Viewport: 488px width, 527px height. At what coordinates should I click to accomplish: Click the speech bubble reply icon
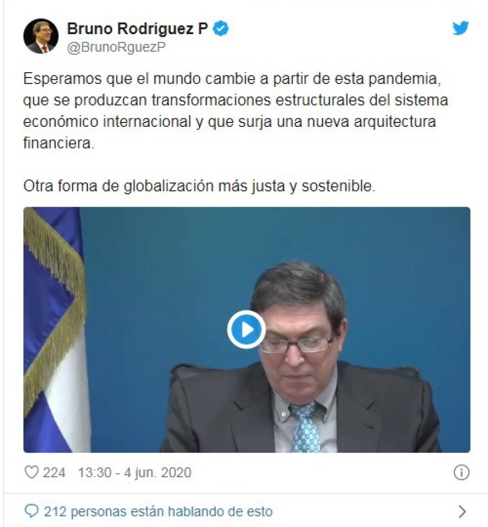click(x=32, y=511)
